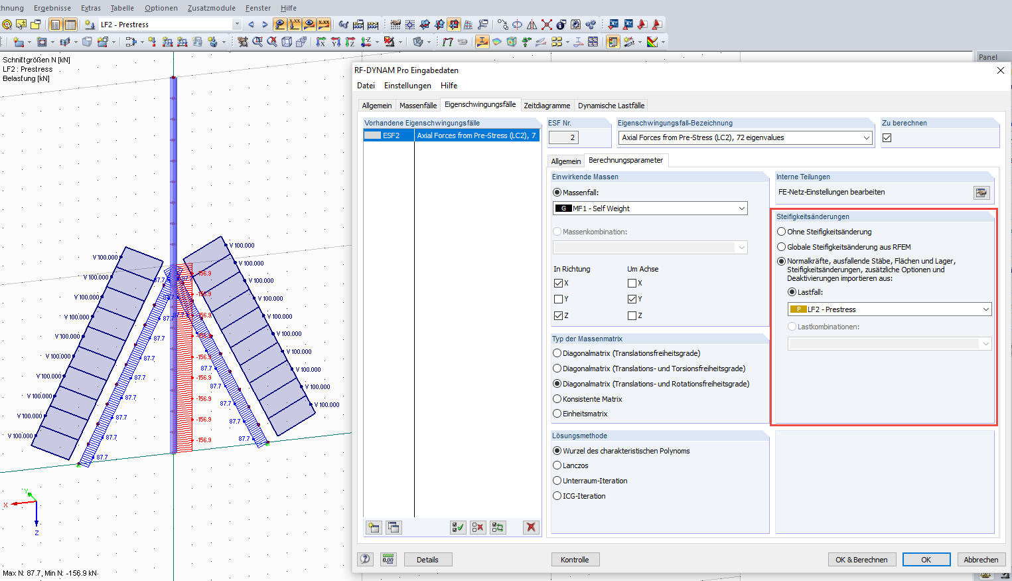Click the copy Eigenschwingungsfall icon
This screenshot has height=581, width=1012.
coord(394,527)
